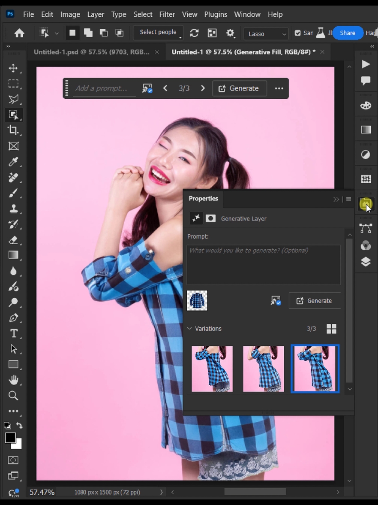Toggle variations grid view in Properties
This screenshot has height=505, width=378.
[331, 329]
